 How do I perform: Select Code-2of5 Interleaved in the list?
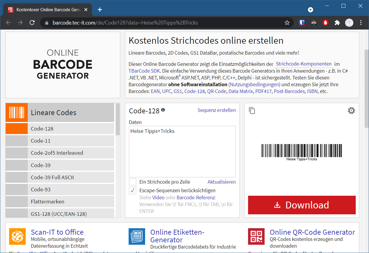click(60, 153)
